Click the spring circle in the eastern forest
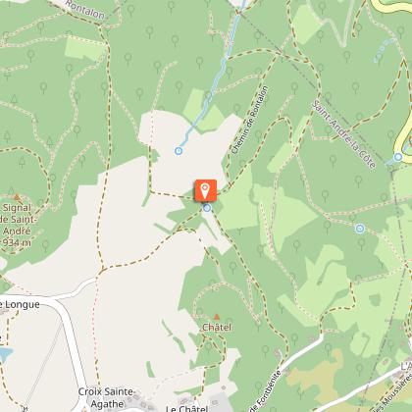The height and width of the screenshot is (412, 412). click(x=360, y=229)
